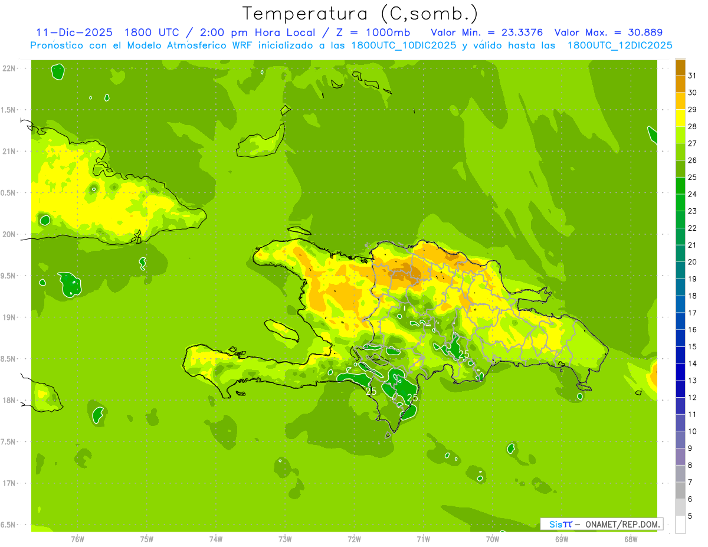708x547 pixels.
Task: Click the 22N latitude label
Action: pyautogui.click(x=10, y=68)
